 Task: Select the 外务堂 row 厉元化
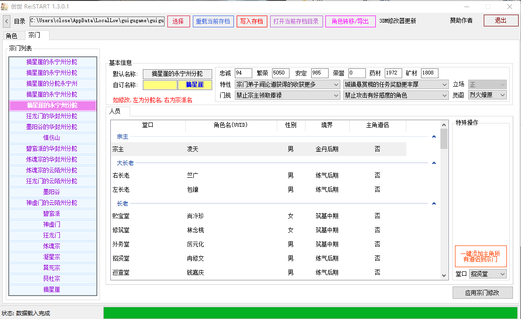coord(258,244)
